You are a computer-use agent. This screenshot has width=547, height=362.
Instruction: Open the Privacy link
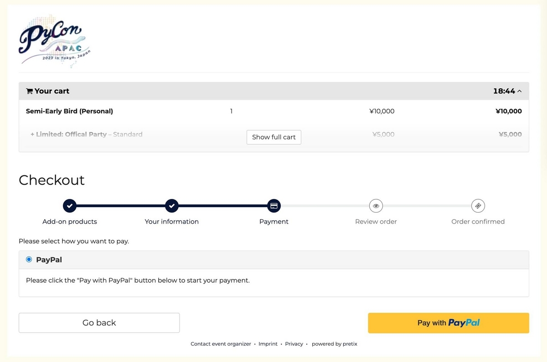[294, 344]
